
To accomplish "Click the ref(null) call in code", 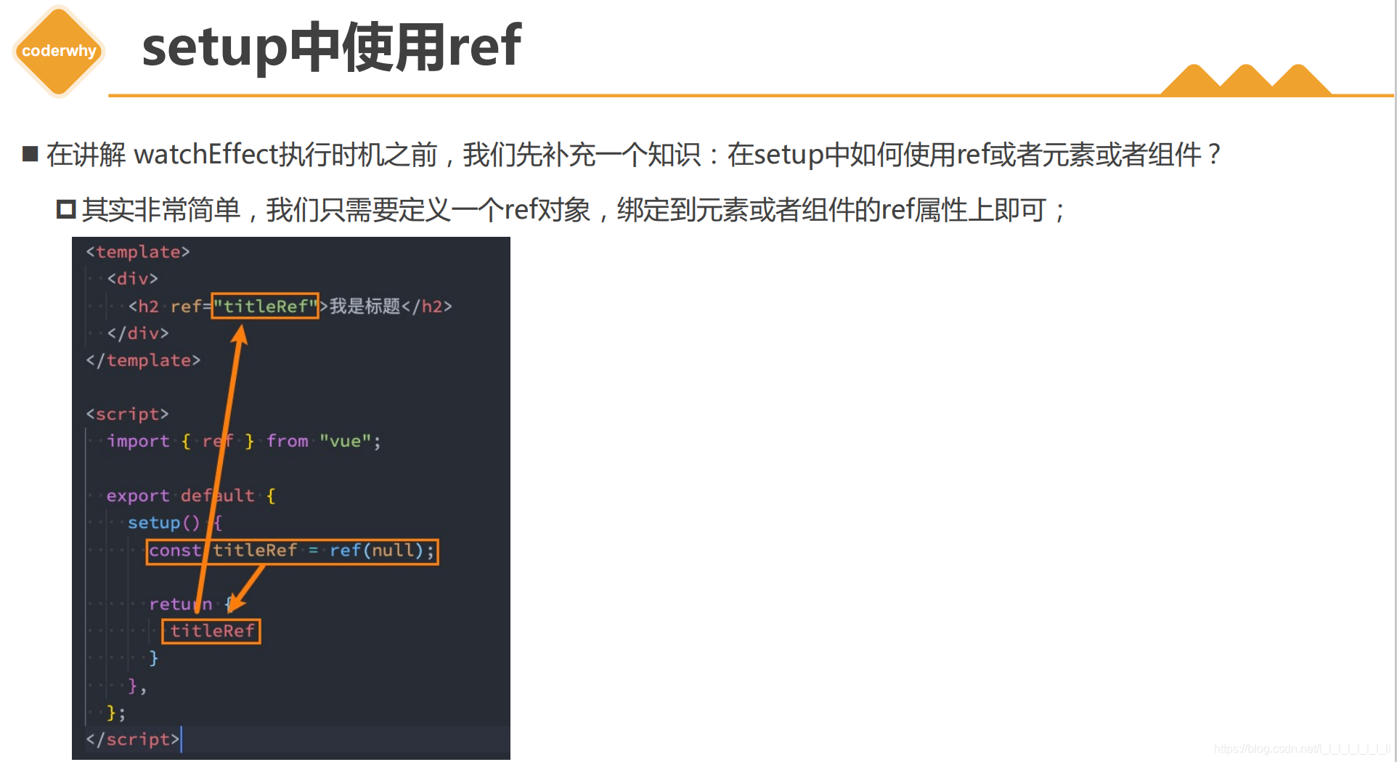I will 376,550.
